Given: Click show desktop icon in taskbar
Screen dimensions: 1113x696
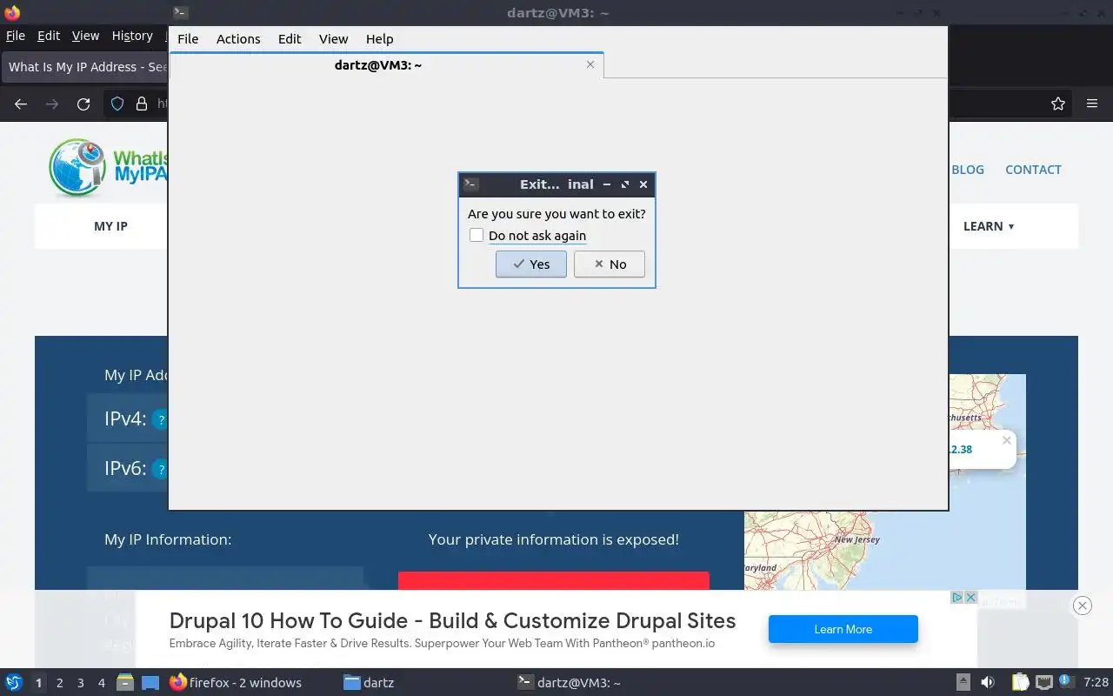Looking at the screenshot, I should (x=150, y=682).
